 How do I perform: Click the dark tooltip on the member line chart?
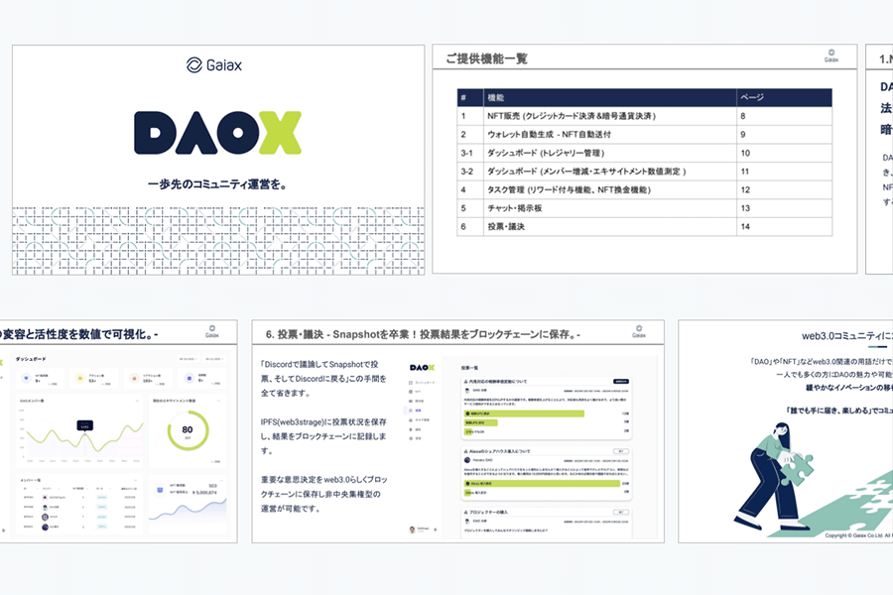pyautogui.click(x=85, y=425)
